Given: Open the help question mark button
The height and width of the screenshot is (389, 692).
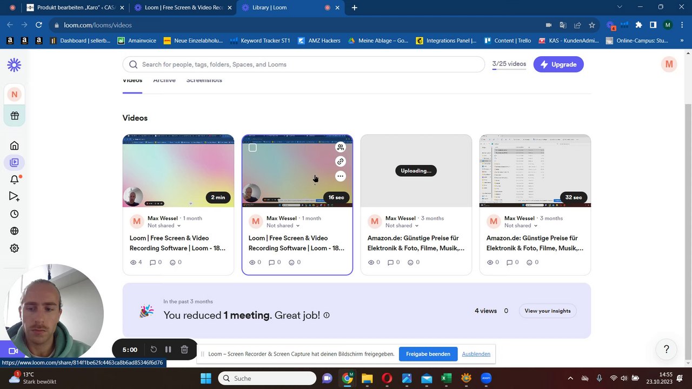Looking at the screenshot, I should click(667, 349).
